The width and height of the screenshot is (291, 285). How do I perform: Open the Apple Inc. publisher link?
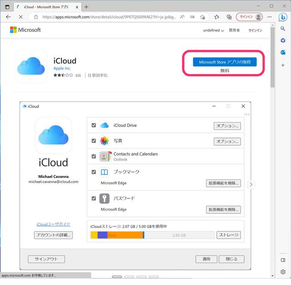62,68
